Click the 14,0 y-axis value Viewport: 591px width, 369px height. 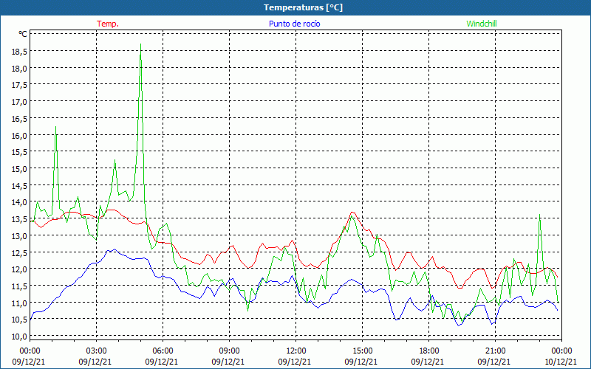[19, 202]
